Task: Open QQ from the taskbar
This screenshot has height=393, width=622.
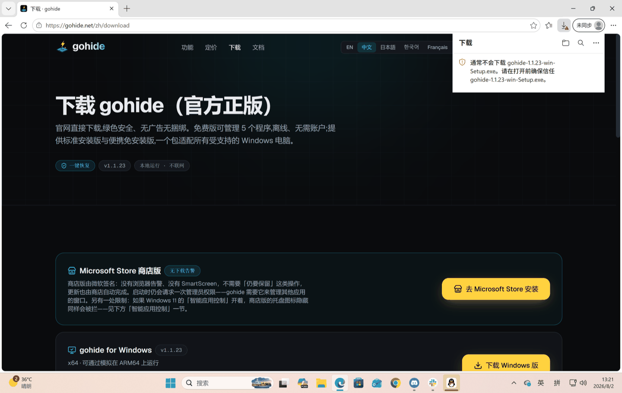Action: [451, 383]
